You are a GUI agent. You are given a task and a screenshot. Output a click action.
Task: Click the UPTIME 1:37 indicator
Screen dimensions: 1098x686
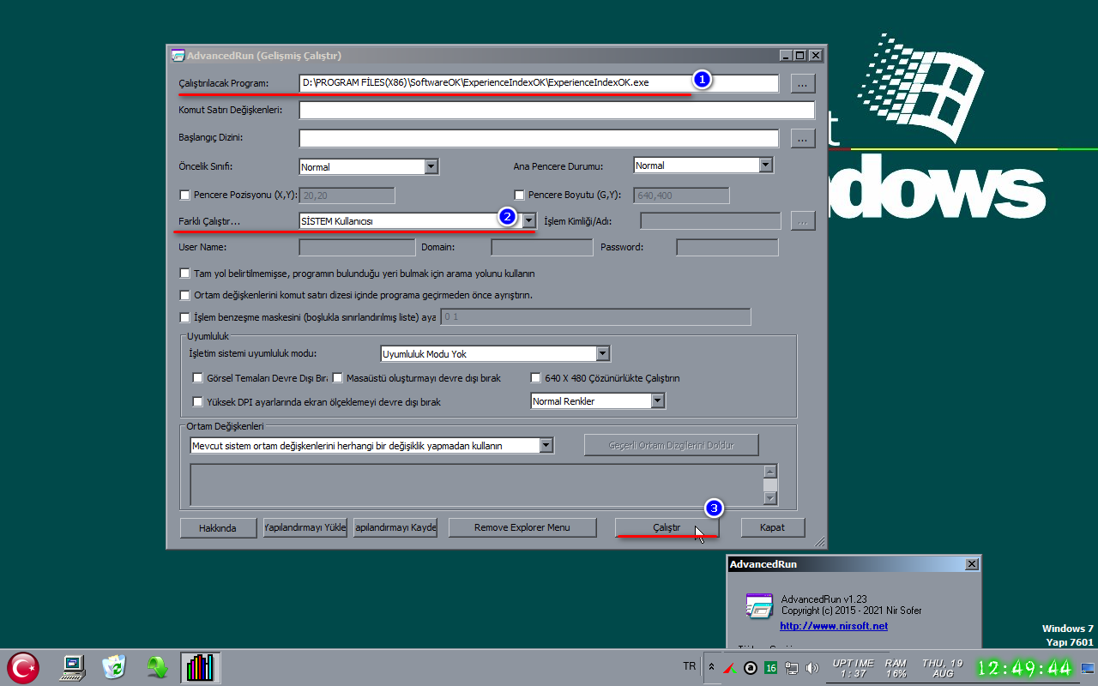854,668
